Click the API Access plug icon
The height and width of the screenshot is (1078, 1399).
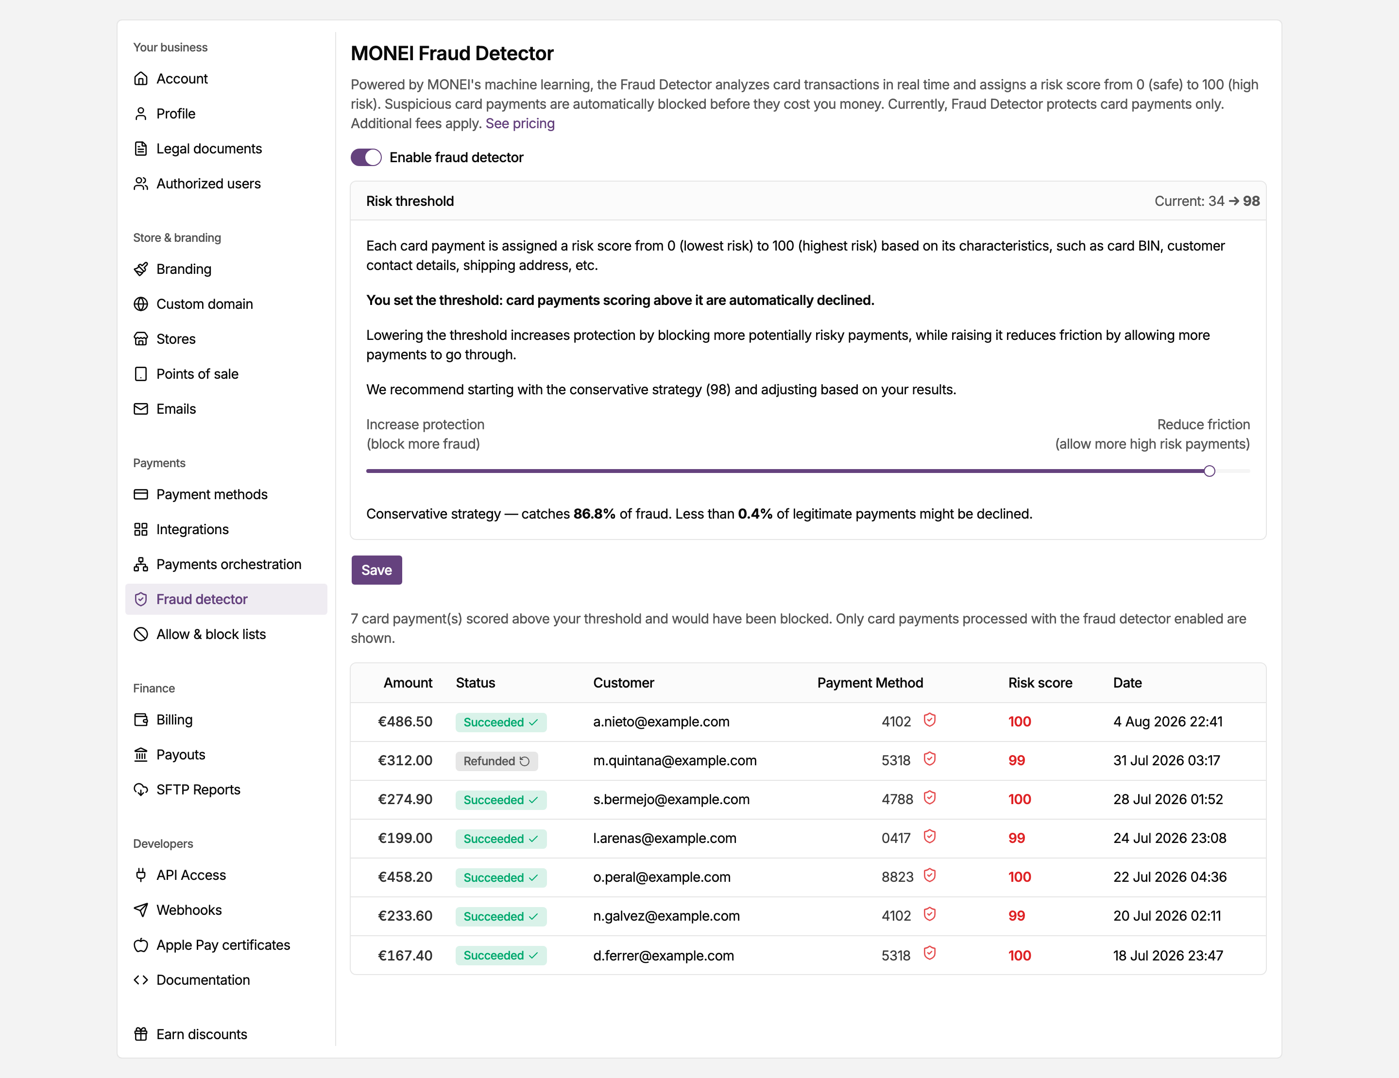coord(141,875)
